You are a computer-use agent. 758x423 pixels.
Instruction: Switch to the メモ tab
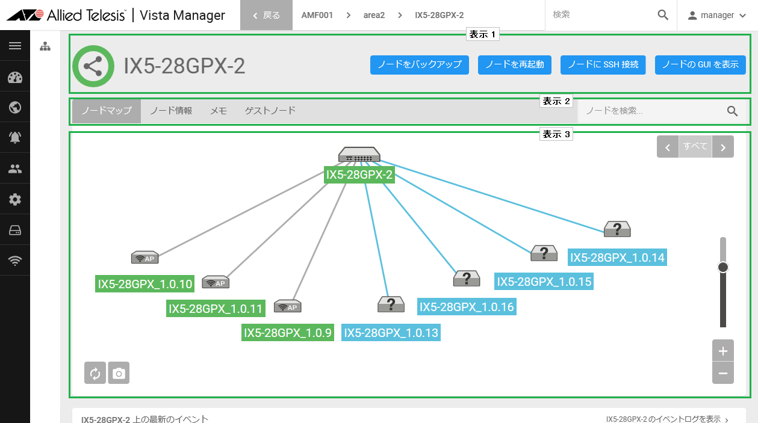click(219, 111)
